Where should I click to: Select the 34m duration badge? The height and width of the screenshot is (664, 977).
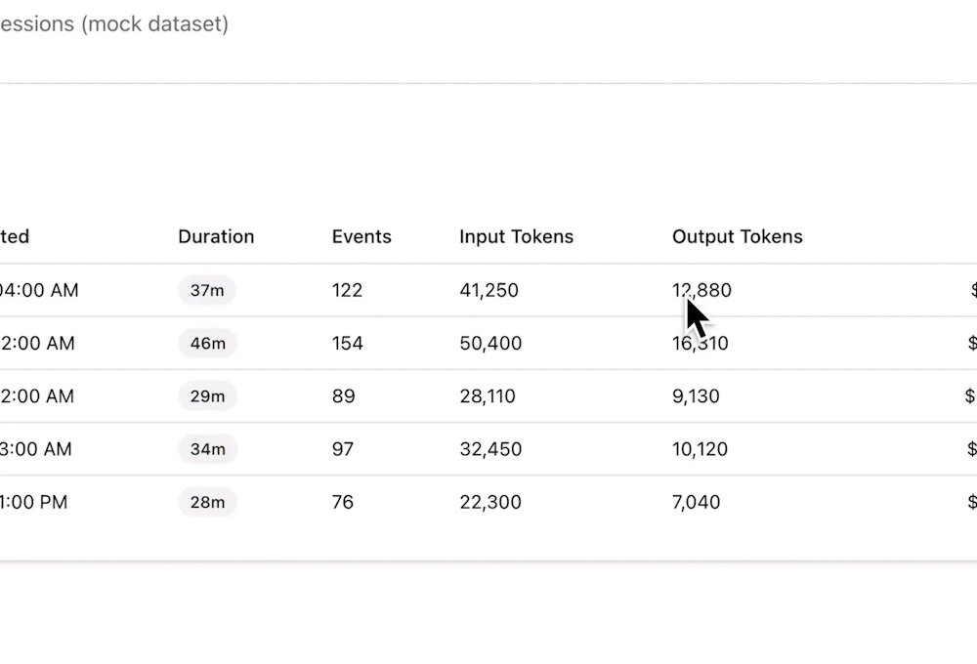tap(207, 449)
